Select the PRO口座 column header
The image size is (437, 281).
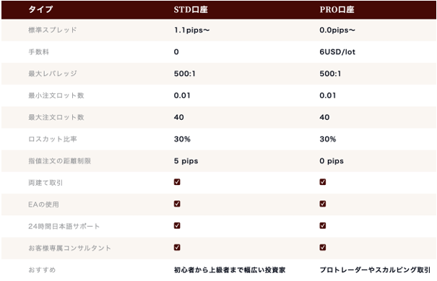pyautogui.click(x=337, y=10)
